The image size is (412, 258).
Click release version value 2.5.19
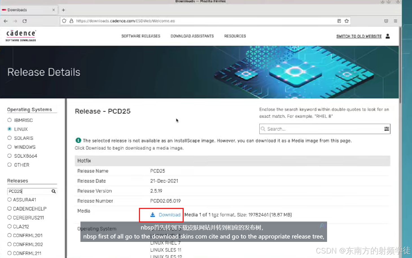click(156, 191)
